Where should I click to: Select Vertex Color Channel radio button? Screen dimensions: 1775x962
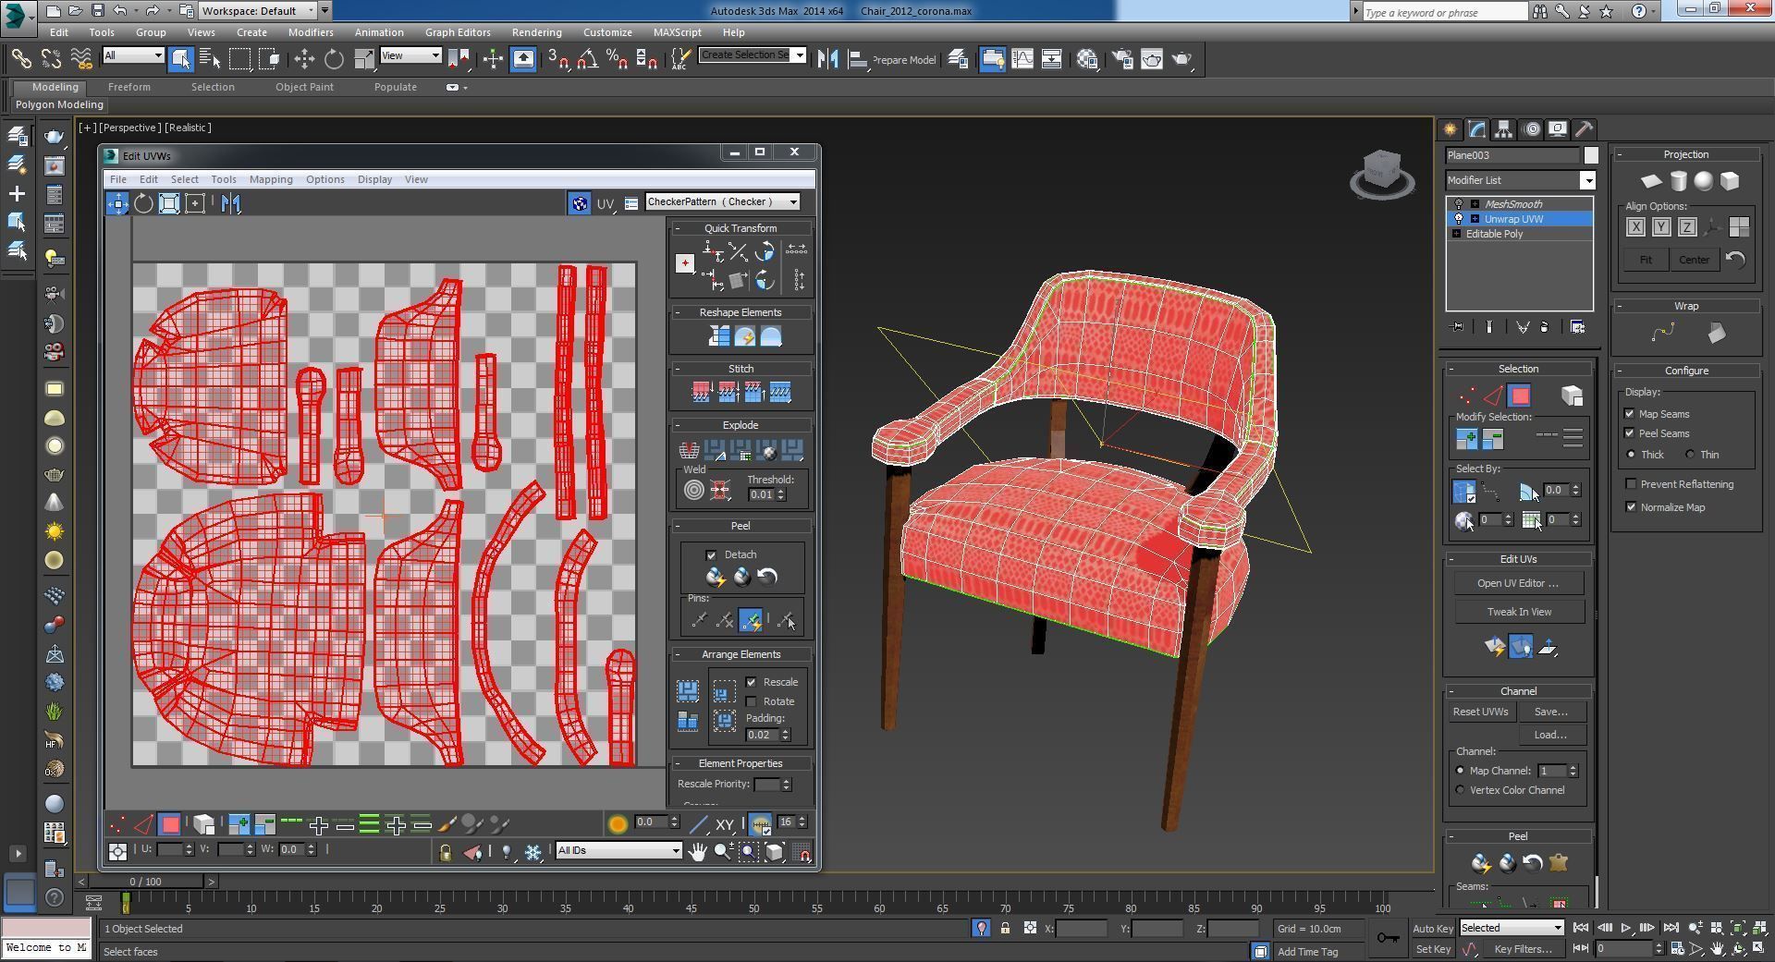pos(1461,790)
